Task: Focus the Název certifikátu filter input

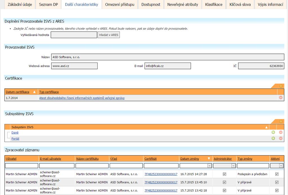Action: 92,166
